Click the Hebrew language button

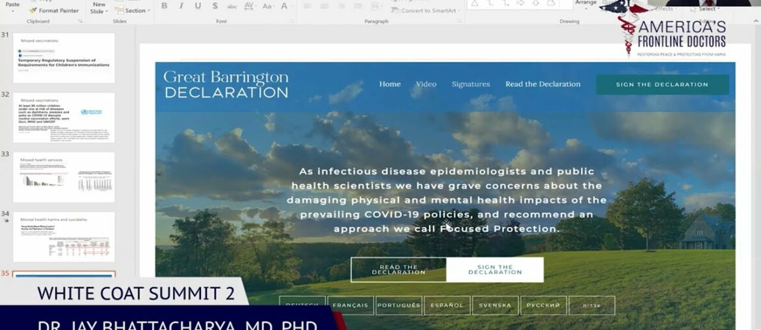pos(592,306)
